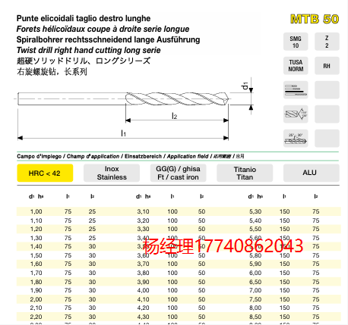Click the yellow MTB 50 logo
The image size is (348, 325).
[x=315, y=19]
